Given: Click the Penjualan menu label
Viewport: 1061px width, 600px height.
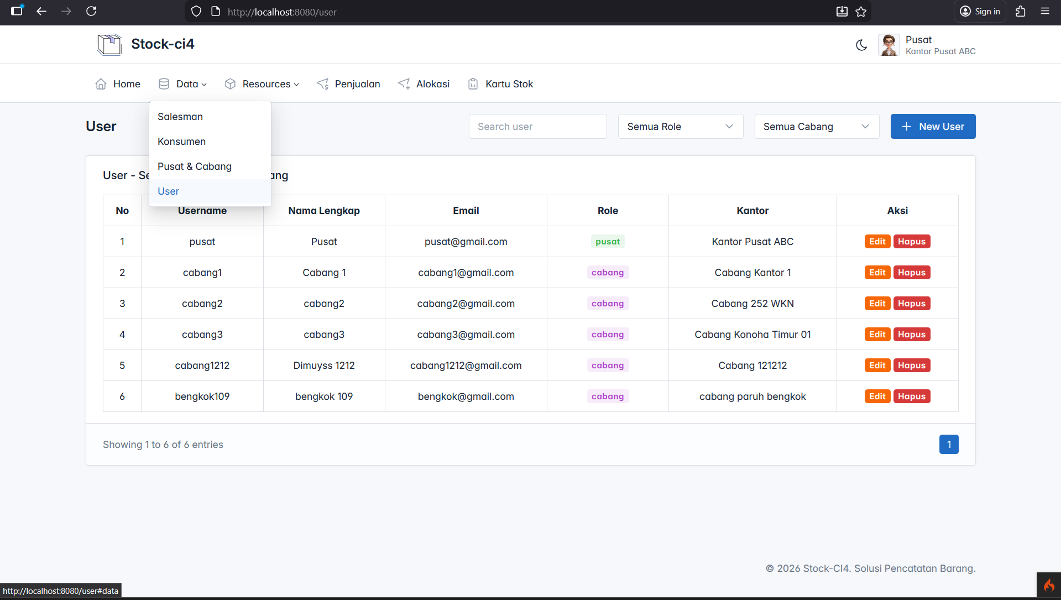Looking at the screenshot, I should 357,84.
